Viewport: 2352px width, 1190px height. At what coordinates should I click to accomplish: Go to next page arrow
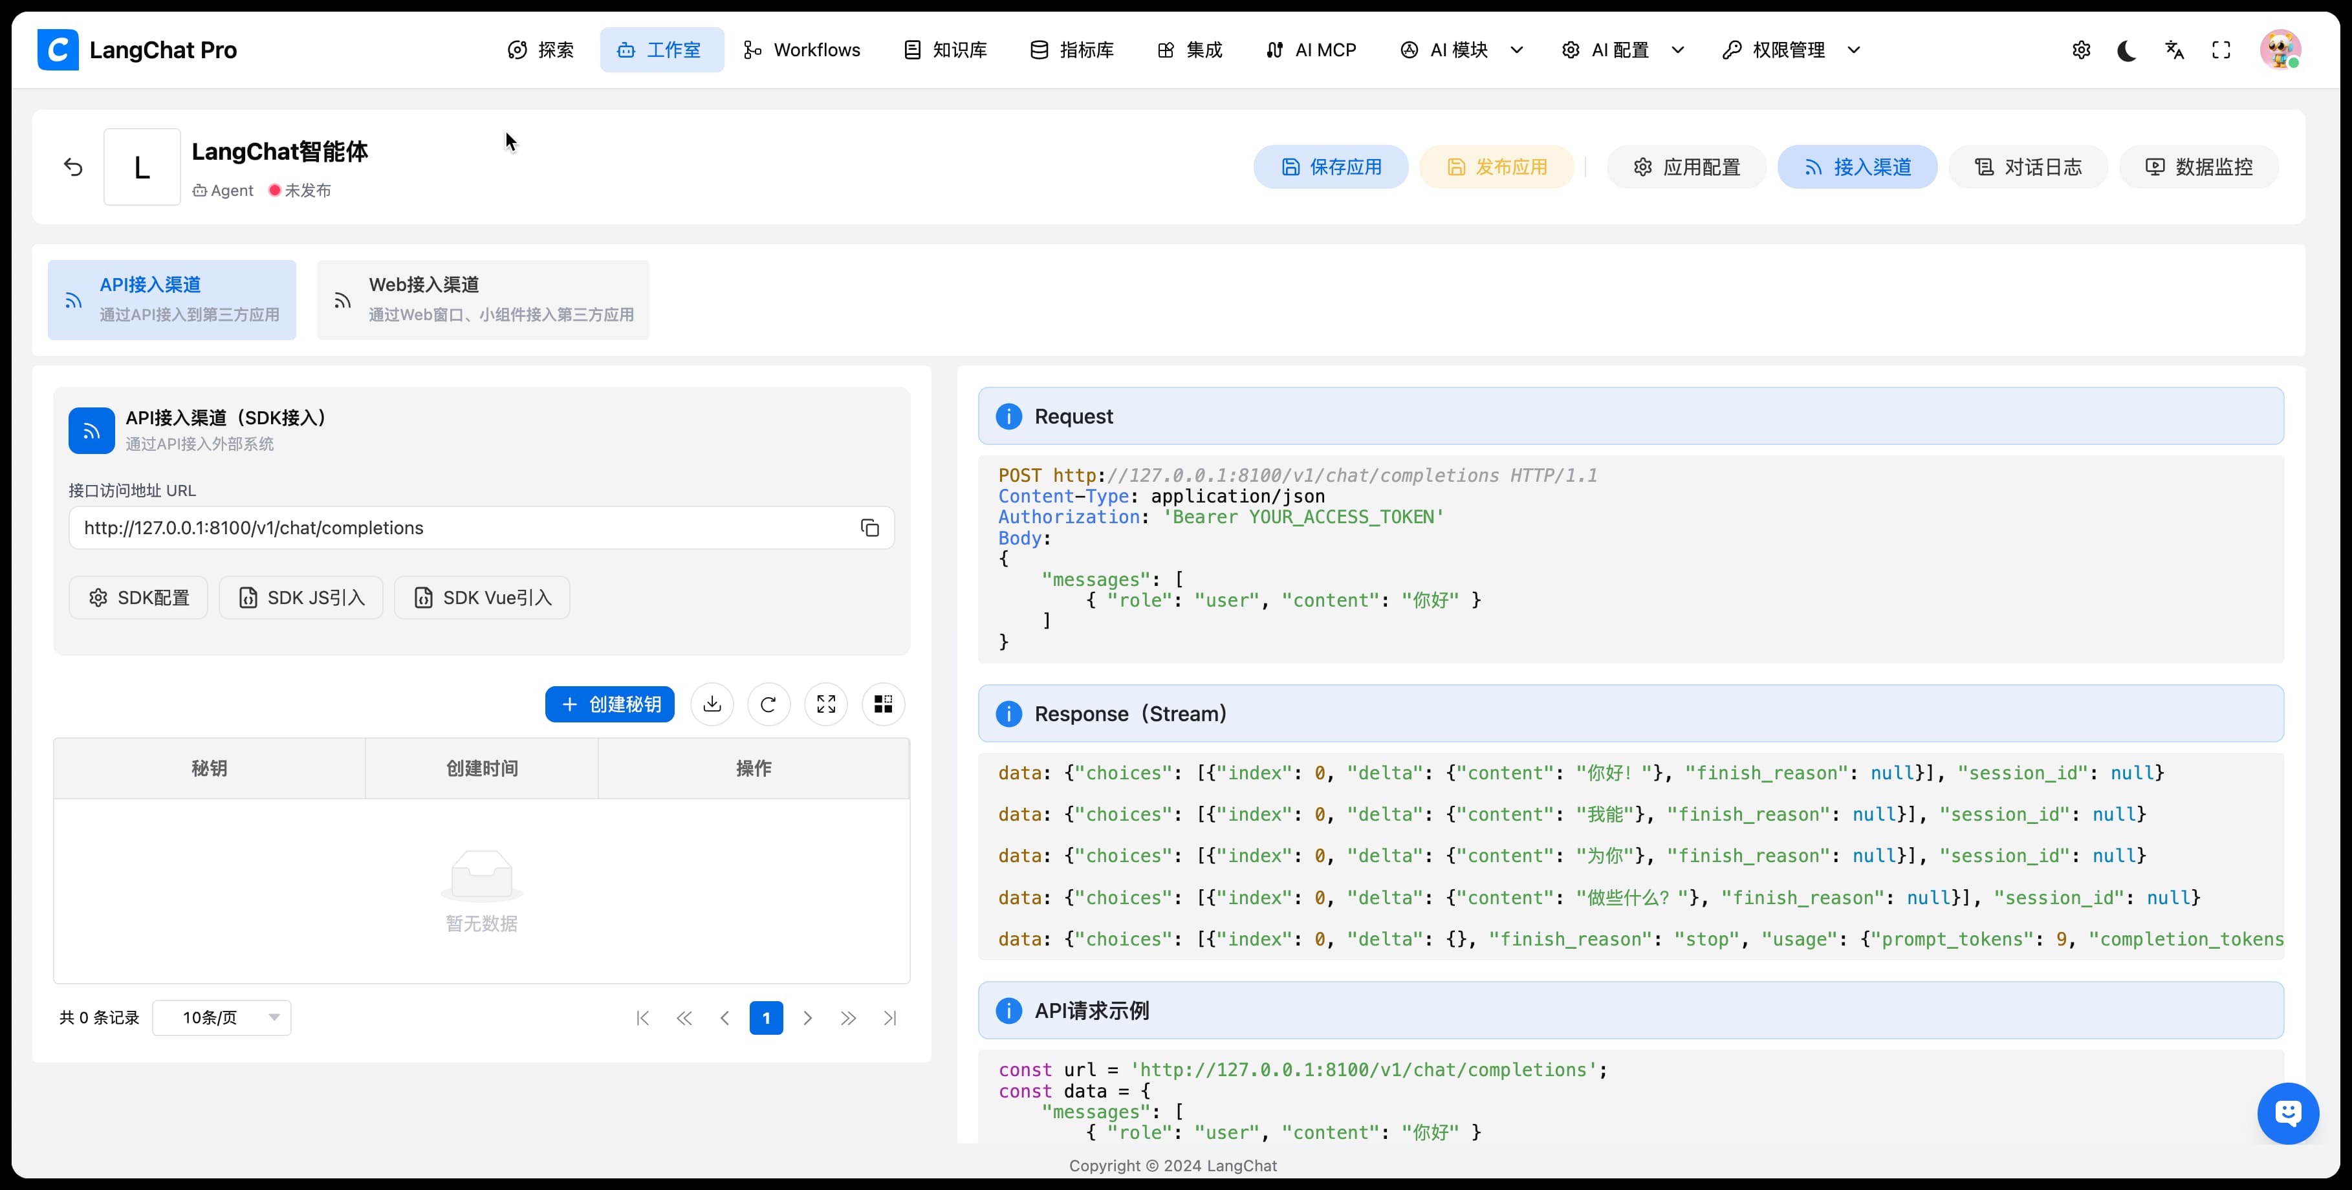(807, 1017)
